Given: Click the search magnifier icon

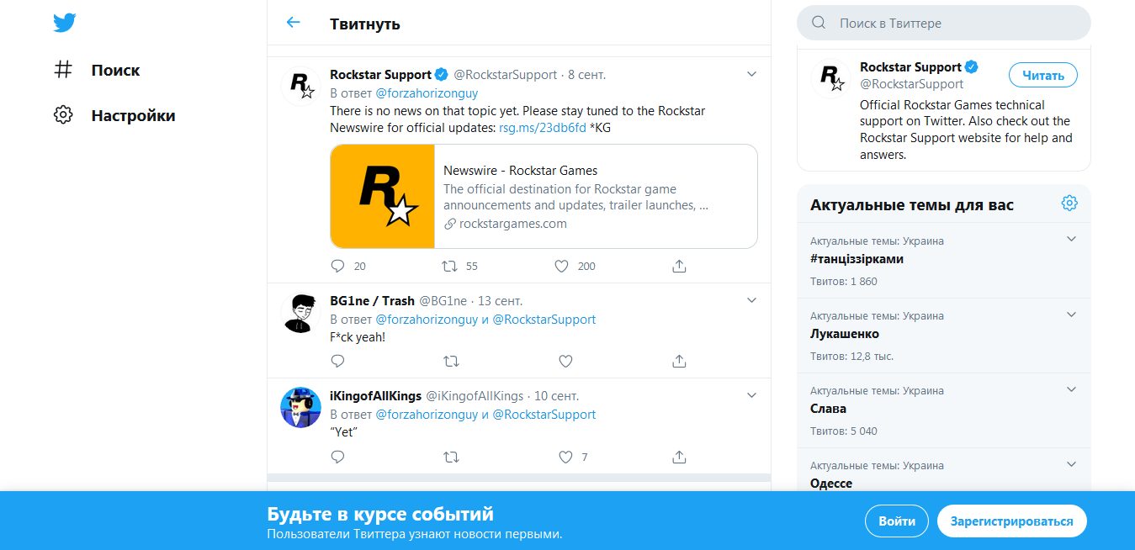Looking at the screenshot, I should point(819,24).
